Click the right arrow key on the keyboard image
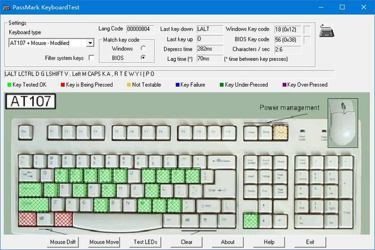 [x=280, y=221]
